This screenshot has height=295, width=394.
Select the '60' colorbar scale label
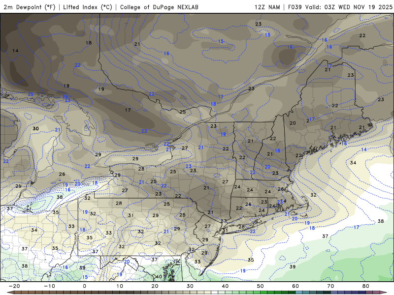[x=295, y=286]
